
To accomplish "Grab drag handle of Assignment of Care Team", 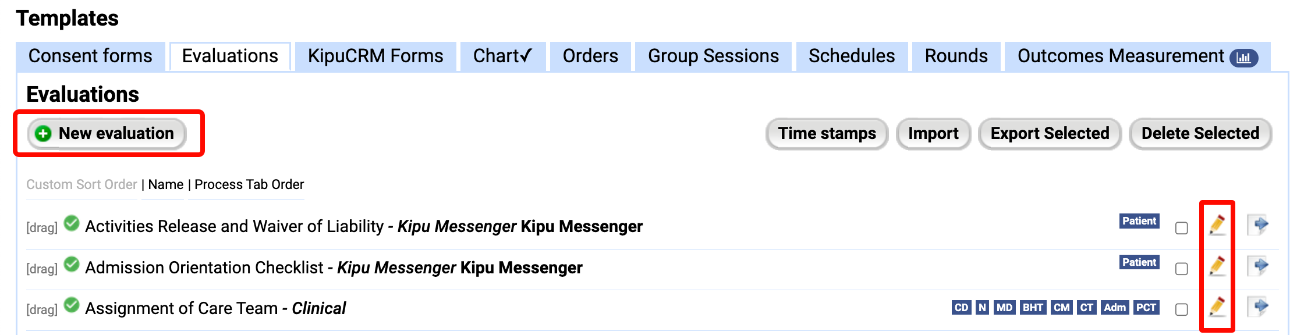I will [x=42, y=309].
